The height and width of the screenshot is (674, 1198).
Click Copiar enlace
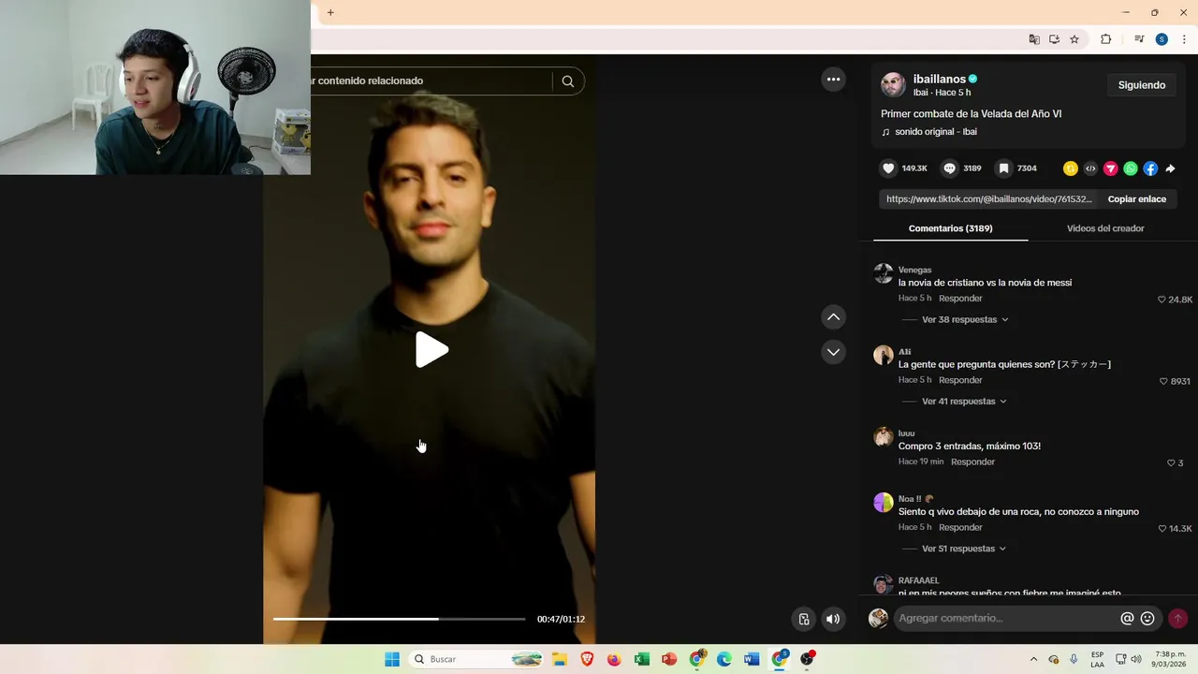[1136, 199]
